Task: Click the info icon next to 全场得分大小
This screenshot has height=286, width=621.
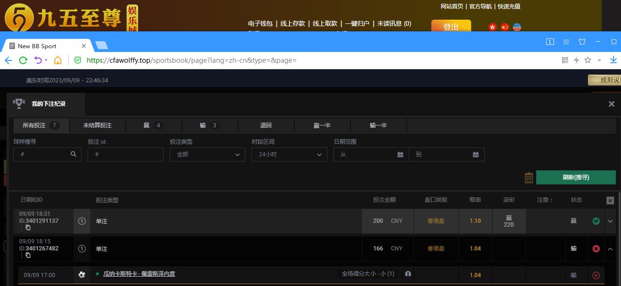Action: pyautogui.click(x=408, y=274)
